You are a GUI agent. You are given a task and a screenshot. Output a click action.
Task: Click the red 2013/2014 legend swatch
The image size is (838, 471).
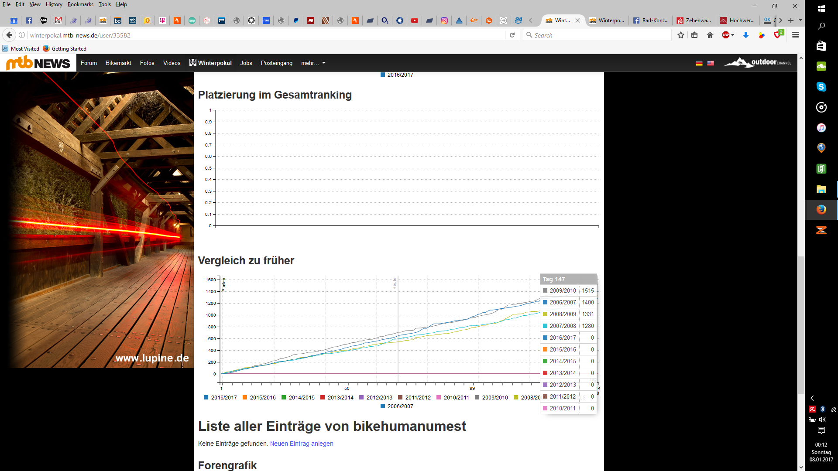point(323,398)
